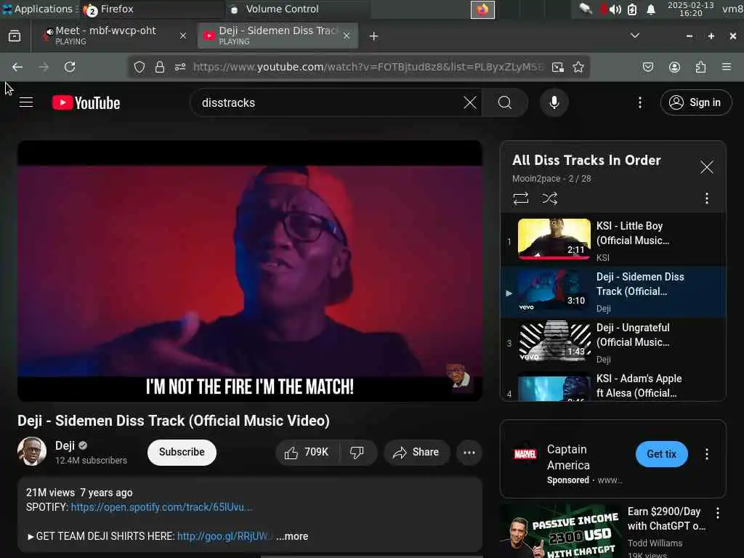
Task: Close the Meet browser tab
Action: coord(182,36)
